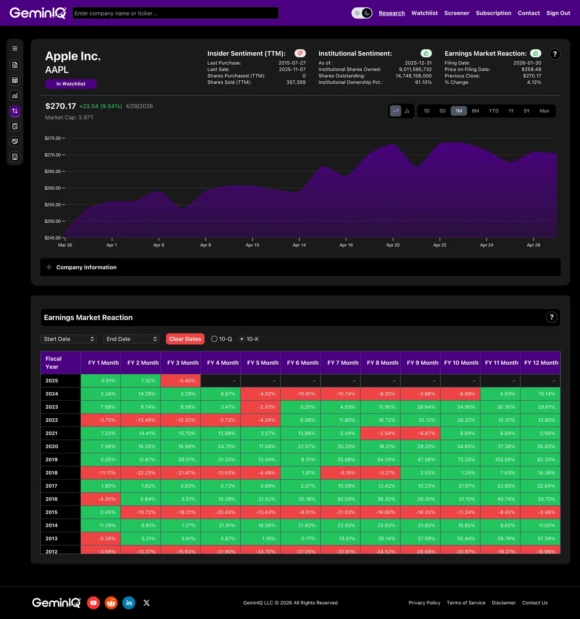Click the Earnings Market Reaction thumbs-up badge
580x619 pixels.
pyautogui.click(x=536, y=53)
